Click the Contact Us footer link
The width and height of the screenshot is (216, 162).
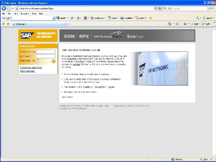(65, 106)
